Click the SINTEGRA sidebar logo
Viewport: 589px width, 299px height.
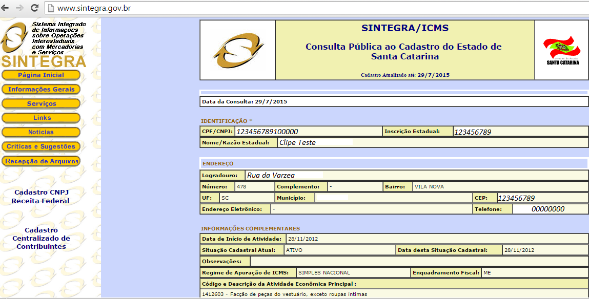[43, 45]
